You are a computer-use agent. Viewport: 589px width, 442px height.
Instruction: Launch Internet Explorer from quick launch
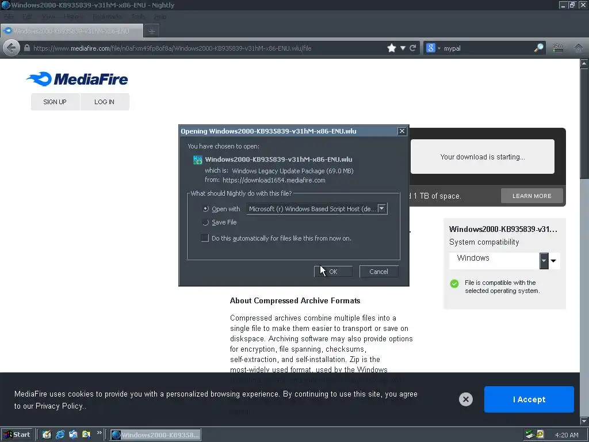click(x=60, y=435)
